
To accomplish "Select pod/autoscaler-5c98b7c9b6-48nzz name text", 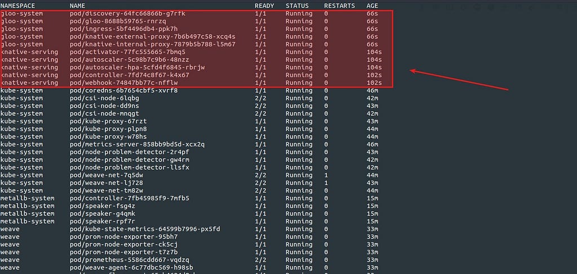I will (x=130, y=60).
